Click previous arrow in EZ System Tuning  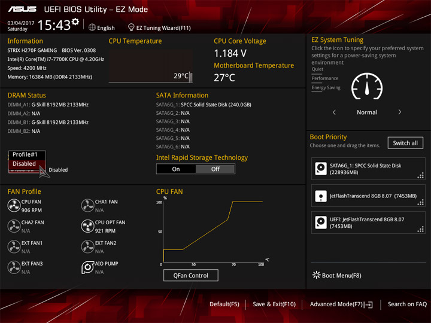pos(334,112)
